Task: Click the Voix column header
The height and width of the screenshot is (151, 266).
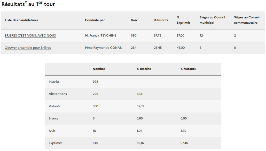Action: point(134,20)
